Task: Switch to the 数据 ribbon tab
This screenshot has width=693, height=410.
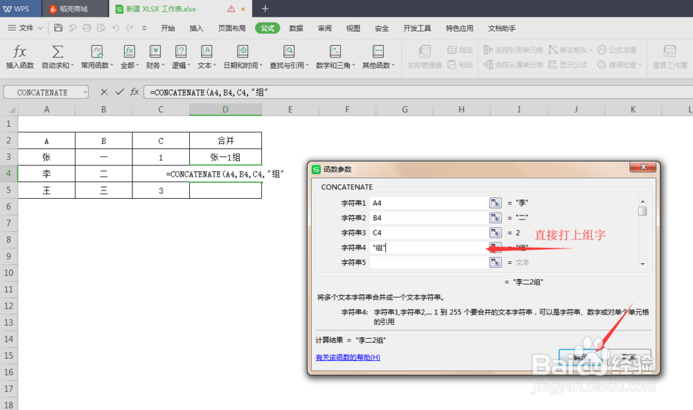Action: tap(295, 28)
